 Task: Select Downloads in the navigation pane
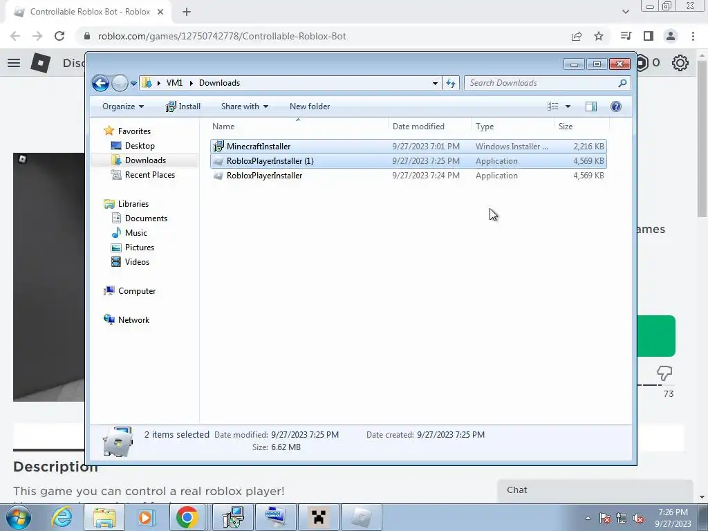pos(145,160)
